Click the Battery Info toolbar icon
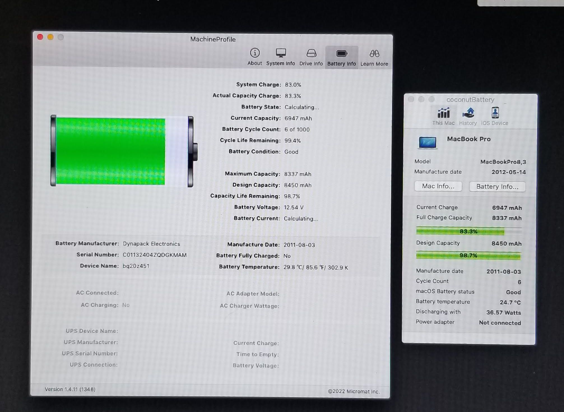 pyautogui.click(x=341, y=57)
